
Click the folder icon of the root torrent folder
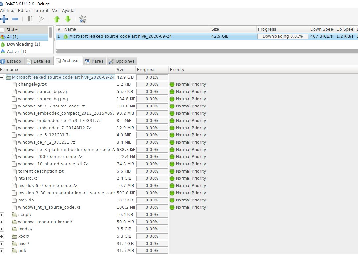tap(8, 77)
